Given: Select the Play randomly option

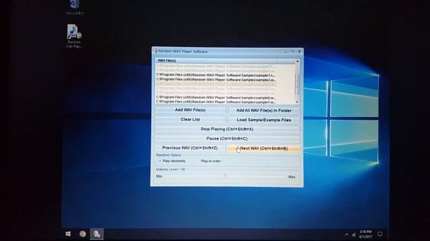Looking at the screenshot, I should tap(172, 161).
